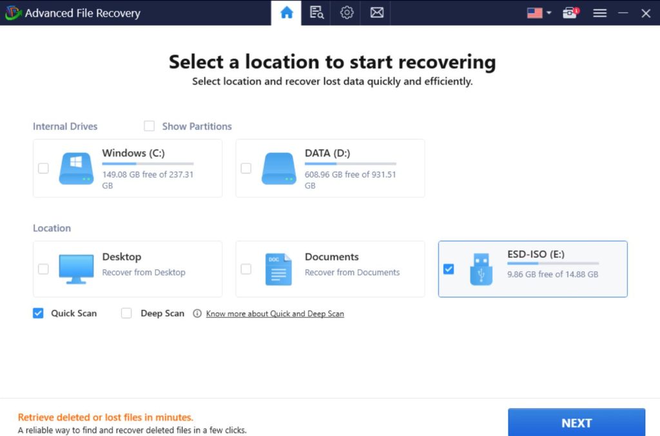Select the DATA (D:) drive name
This screenshot has width=660, height=436.
point(327,153)
